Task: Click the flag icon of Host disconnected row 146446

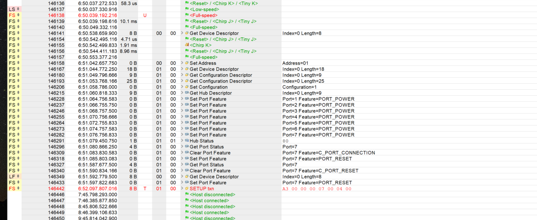Action: coord(187,195)
